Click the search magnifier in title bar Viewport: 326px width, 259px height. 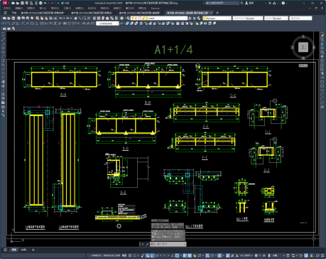click(242, 3)
